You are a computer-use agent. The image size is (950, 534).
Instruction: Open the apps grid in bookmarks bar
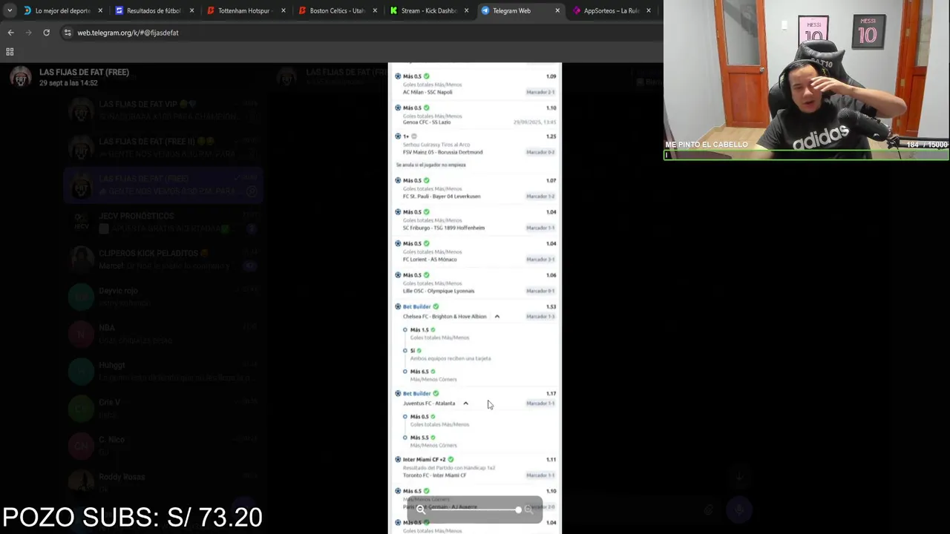click(10, 52)
